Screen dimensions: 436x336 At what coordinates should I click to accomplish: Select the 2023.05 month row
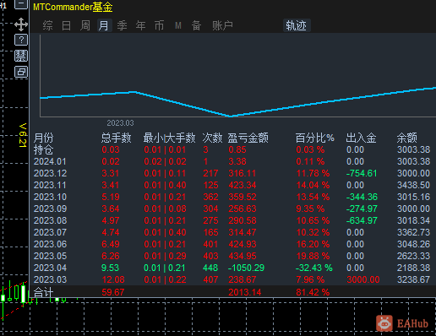(x=50, y=256)
